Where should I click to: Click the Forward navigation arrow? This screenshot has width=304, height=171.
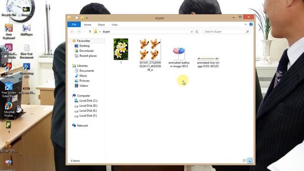point(79,32)
